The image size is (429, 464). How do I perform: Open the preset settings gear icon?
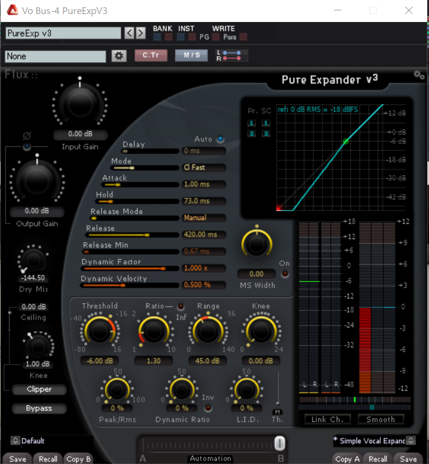pyautogui.click(x=119, y=55)
